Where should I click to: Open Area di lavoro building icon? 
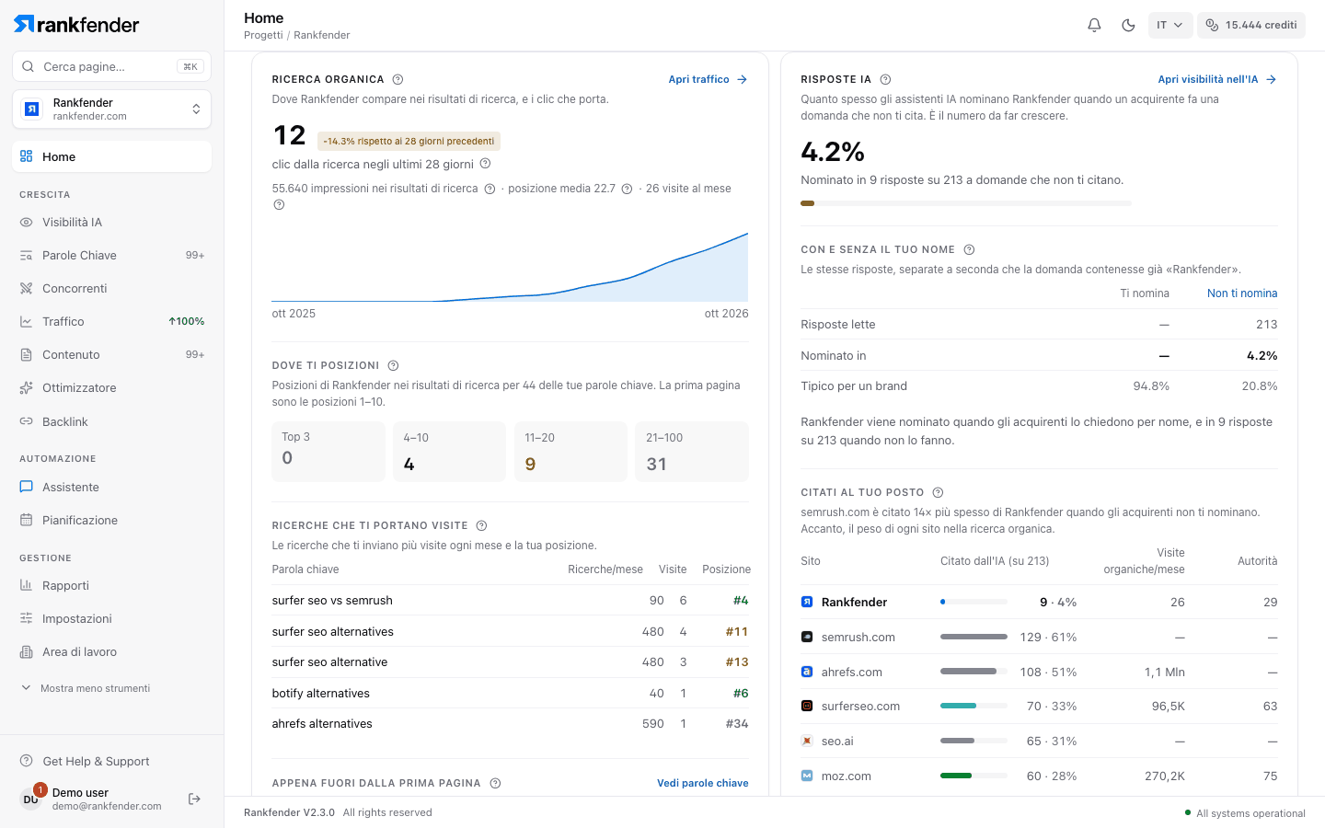[x=27, y=651]
